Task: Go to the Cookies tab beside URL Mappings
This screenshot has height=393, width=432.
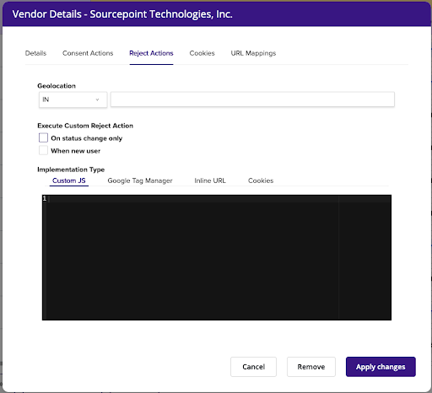Action: (202, 53)
